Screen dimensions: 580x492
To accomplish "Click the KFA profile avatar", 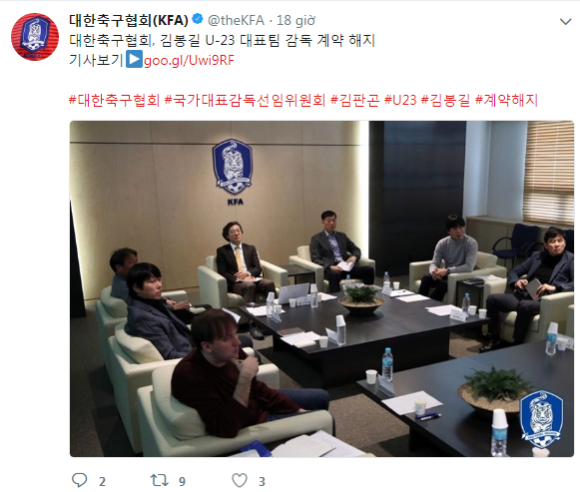I will pyautogui.click(x=35, y=37).
